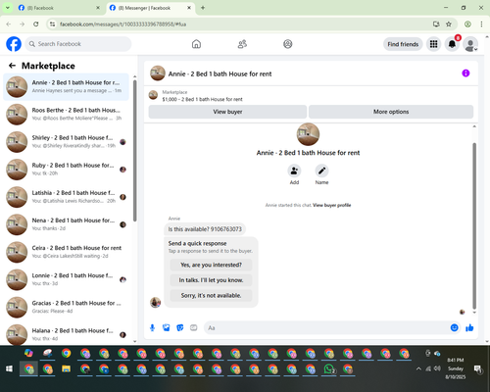Click GIF icon in composer

194,327
